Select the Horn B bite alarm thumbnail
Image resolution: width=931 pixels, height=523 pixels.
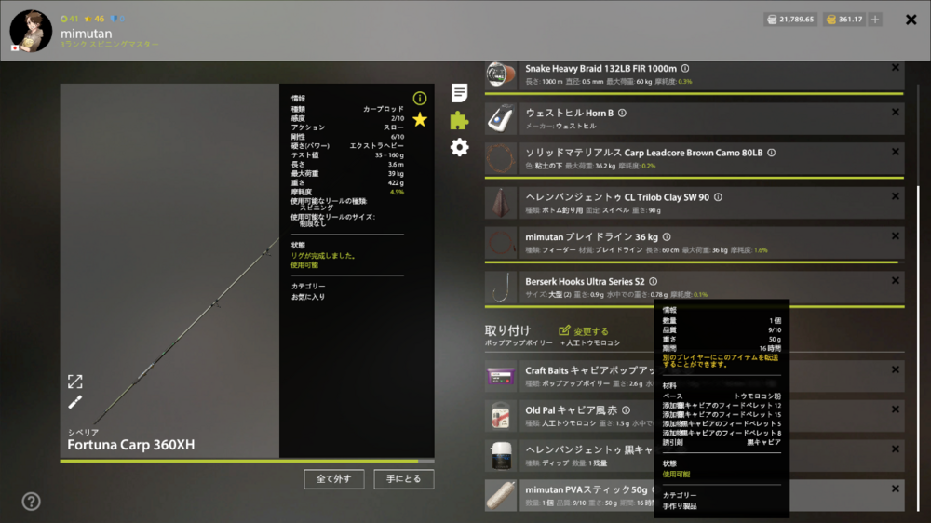501,118
